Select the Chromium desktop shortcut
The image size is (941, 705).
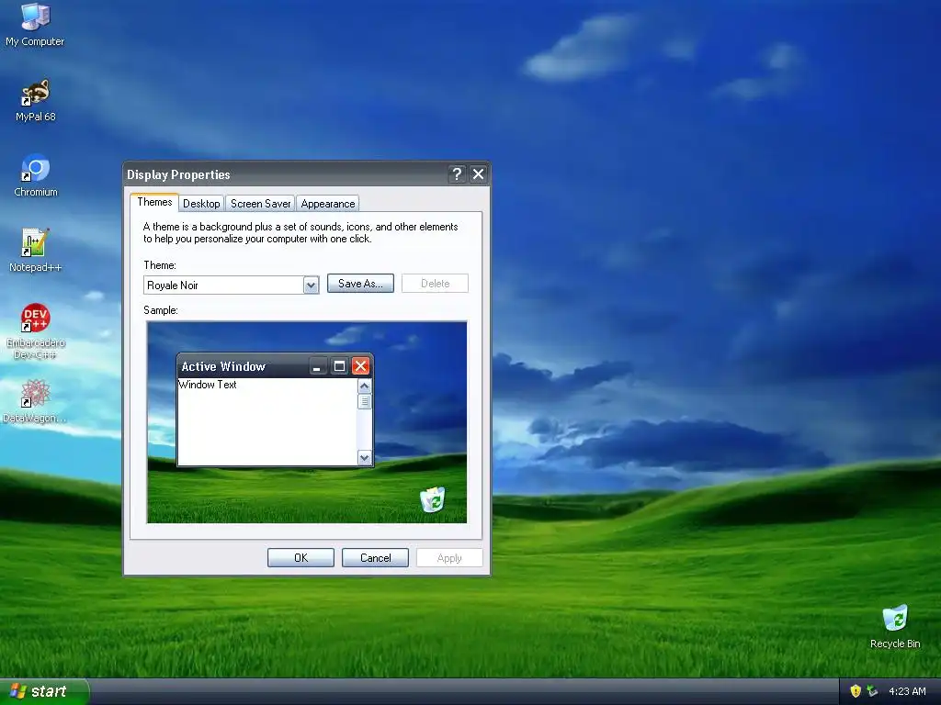point(36,175)
